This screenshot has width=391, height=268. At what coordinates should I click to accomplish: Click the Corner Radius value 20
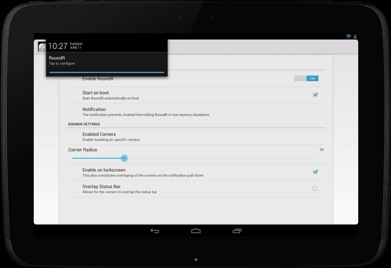(x=322, y=150)
